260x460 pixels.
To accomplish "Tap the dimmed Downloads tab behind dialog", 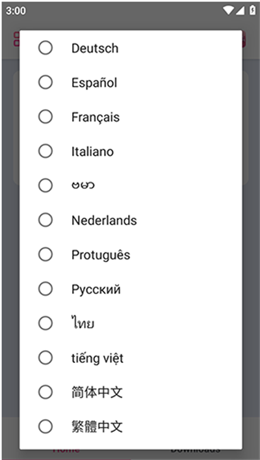I will (195, 450).
